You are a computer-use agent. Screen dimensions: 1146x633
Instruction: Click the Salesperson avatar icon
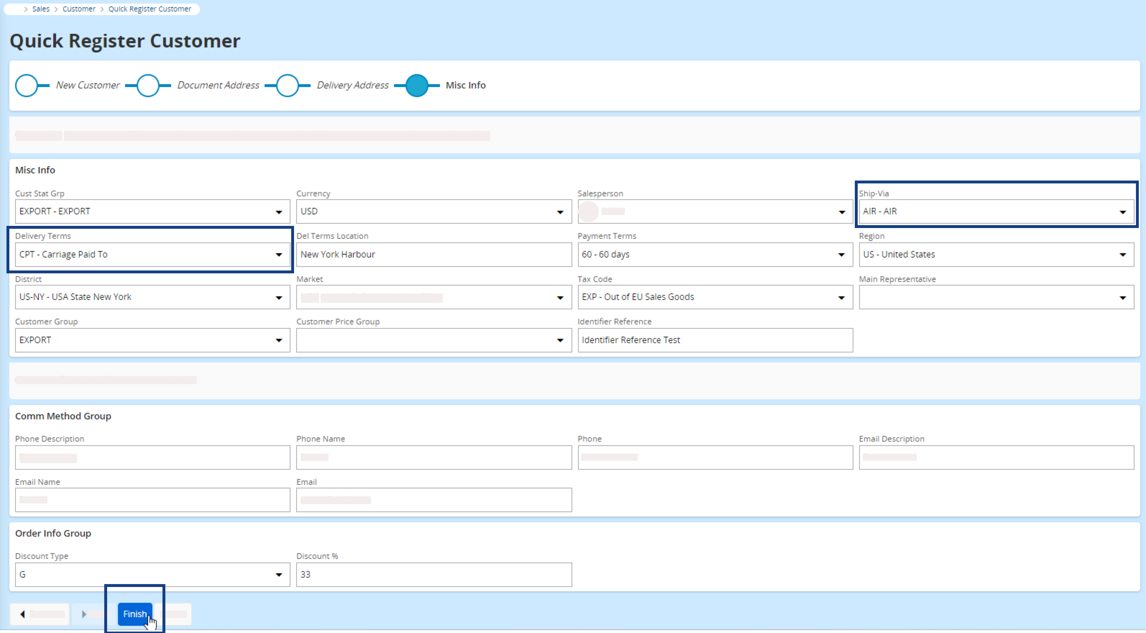point(588,211)
